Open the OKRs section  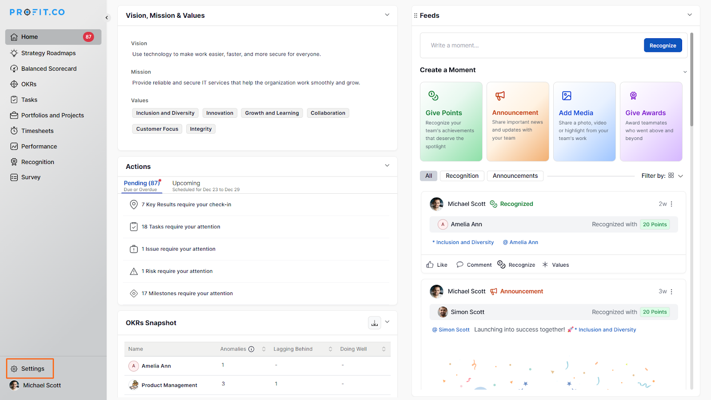pos(29,84)
